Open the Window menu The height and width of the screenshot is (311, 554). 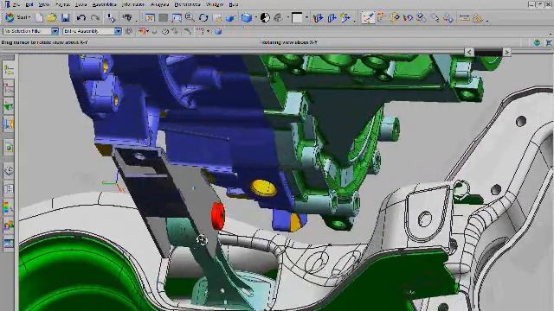click(215, 4)
